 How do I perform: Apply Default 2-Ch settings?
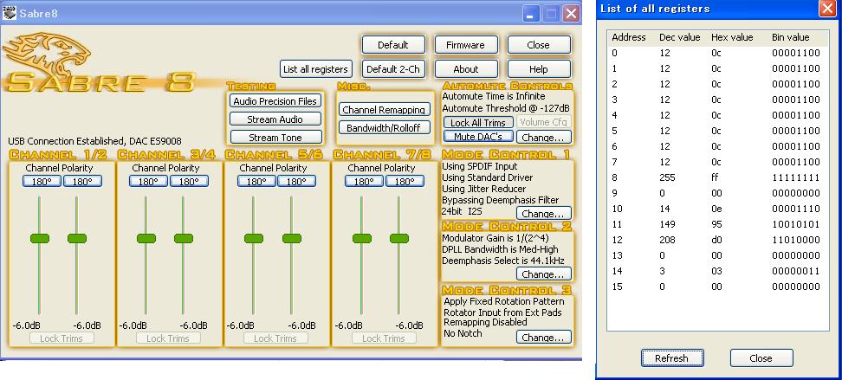click(x=393, y=68)
